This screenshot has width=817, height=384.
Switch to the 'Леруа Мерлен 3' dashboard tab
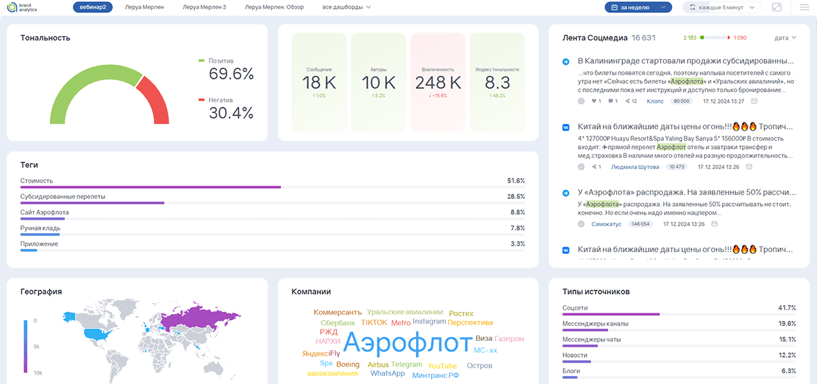(x=204, y=7)
